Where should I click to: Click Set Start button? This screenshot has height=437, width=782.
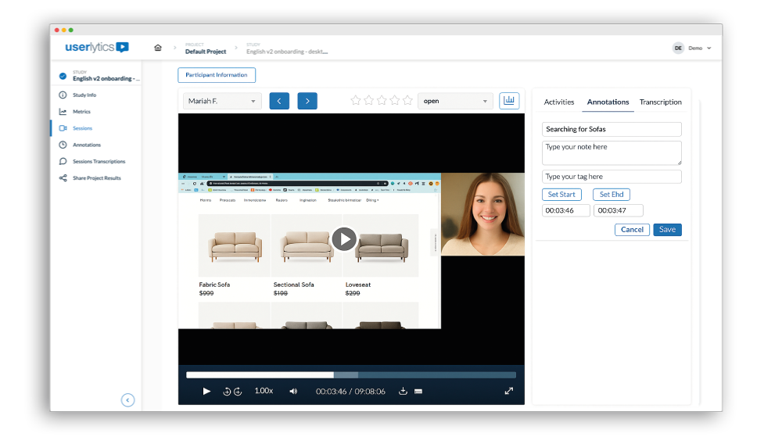pyautogui.click(x=561, y=195)
